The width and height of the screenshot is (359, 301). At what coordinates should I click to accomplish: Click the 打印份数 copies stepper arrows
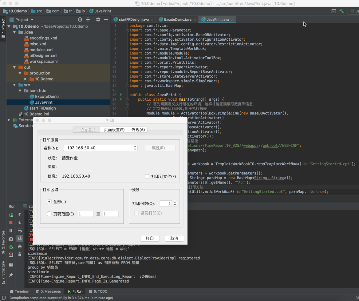point(175,203)
